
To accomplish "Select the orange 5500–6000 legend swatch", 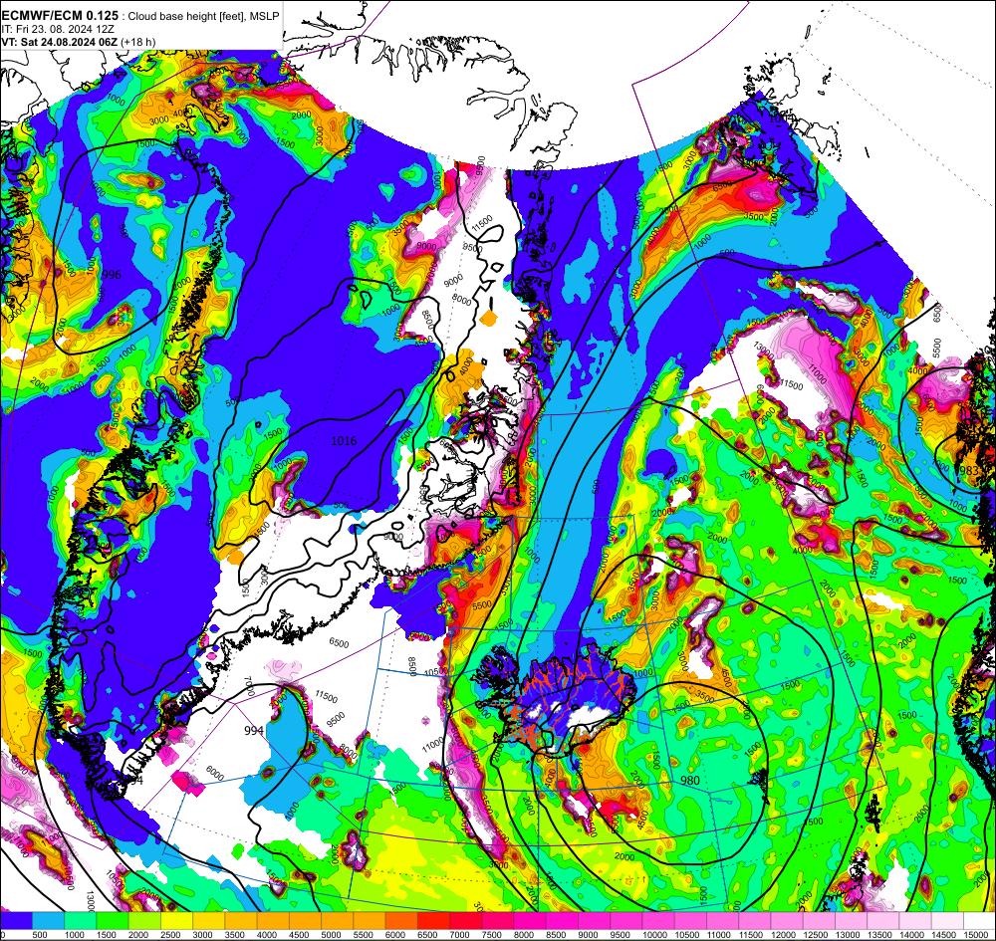I will coord(370,921).
